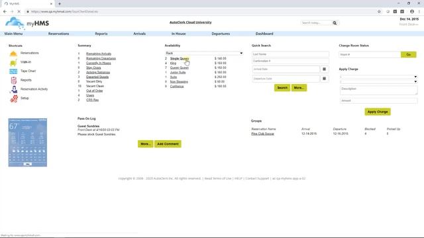Screen dimensions: 424x238
Task: Open the Currently In House link
Action: click(99, 63)
